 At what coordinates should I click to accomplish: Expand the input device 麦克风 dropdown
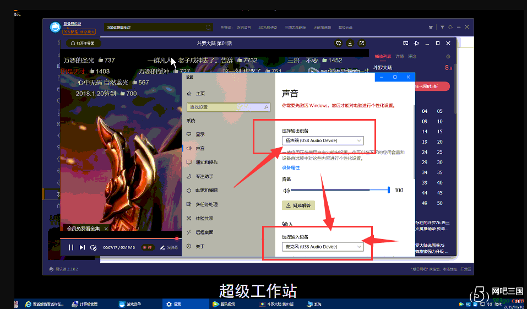pos(323,247)
